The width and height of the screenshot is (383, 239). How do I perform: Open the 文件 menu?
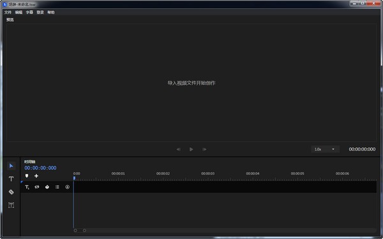(8, 12)
